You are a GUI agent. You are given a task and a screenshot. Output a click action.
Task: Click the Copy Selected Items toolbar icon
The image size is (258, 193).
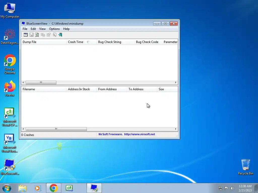point(43,35)
